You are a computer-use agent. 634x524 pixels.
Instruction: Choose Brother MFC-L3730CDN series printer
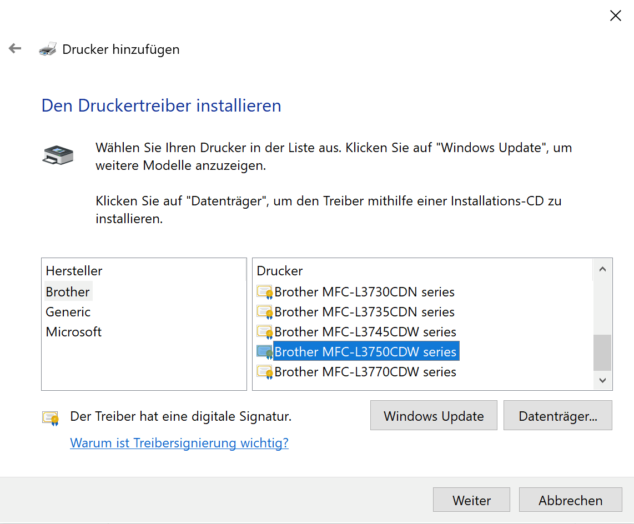pyautogui.click(x=364, y=292)
